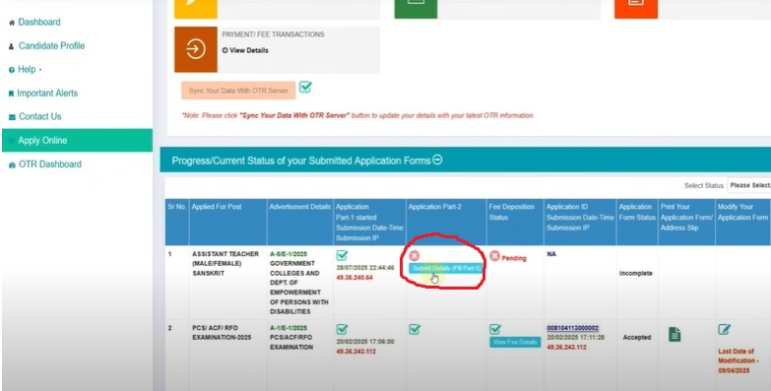The height and width of the screenshot is (391, 771).
Task: Open the Dashboard sidebar link
Action: [39, 22]
